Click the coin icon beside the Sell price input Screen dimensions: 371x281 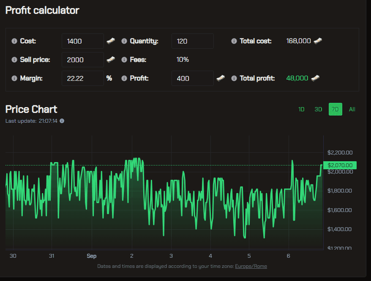tap(110, 59)
